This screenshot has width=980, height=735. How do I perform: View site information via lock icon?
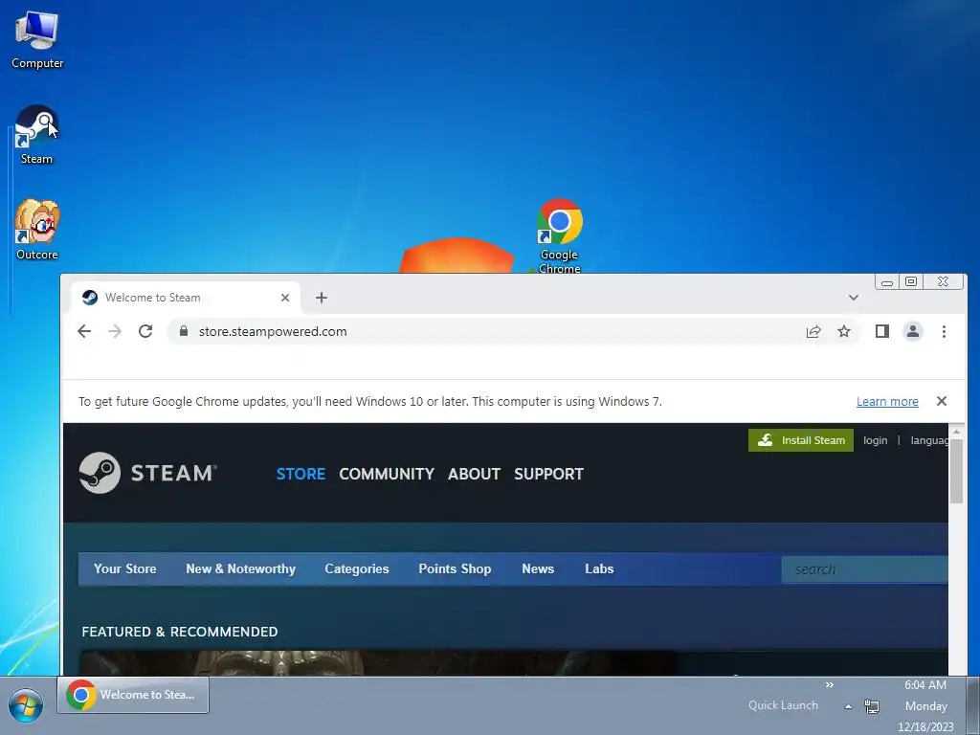[x=183, y=331]
